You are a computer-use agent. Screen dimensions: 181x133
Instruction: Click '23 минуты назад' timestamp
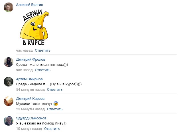tap(30, 109)
